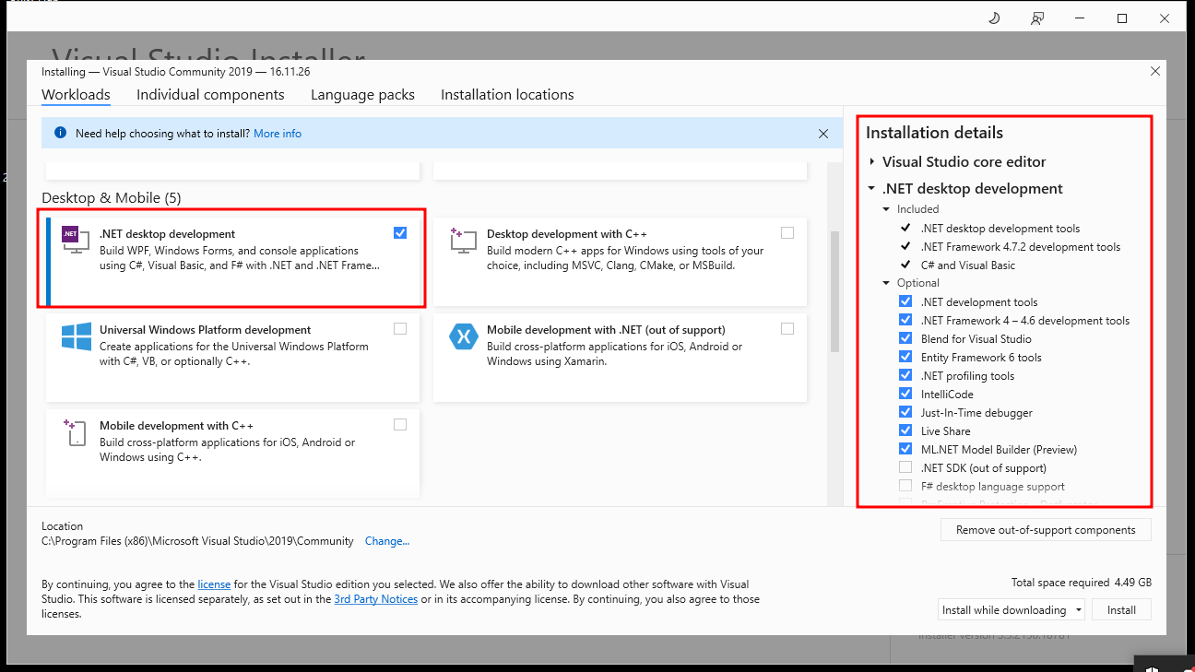Click the installation path under Location

pyautogui.click(x=197, y=541)
